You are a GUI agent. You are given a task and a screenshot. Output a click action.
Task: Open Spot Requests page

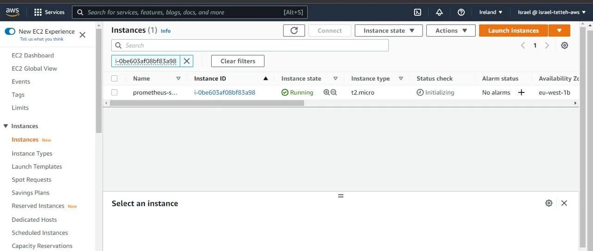(32, 180)
